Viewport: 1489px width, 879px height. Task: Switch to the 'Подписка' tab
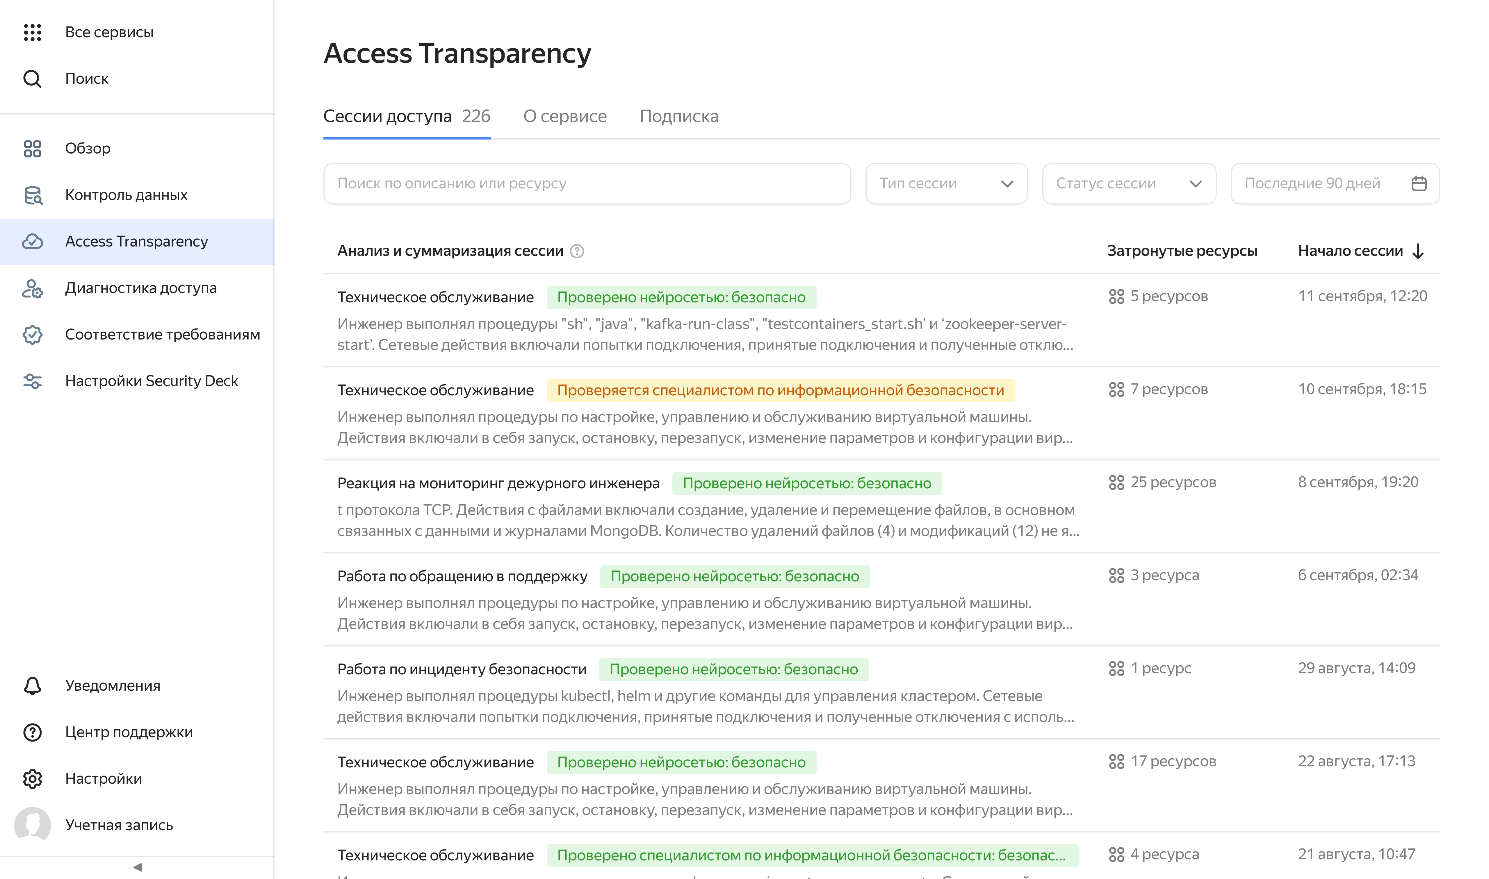point(678,116)
